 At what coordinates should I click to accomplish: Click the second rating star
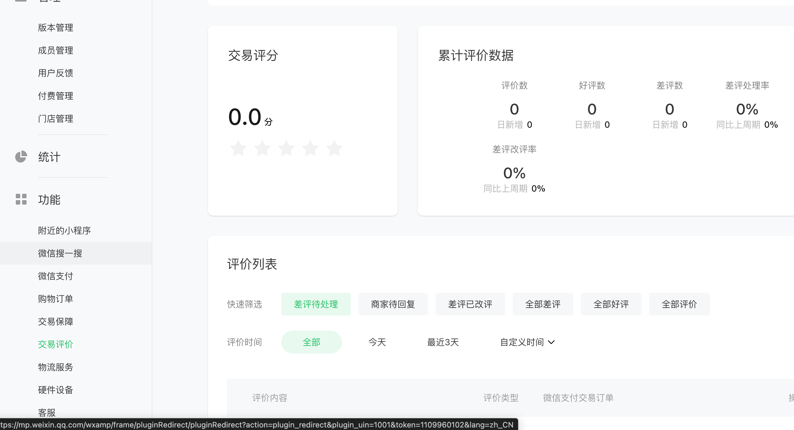click(262, 149)
